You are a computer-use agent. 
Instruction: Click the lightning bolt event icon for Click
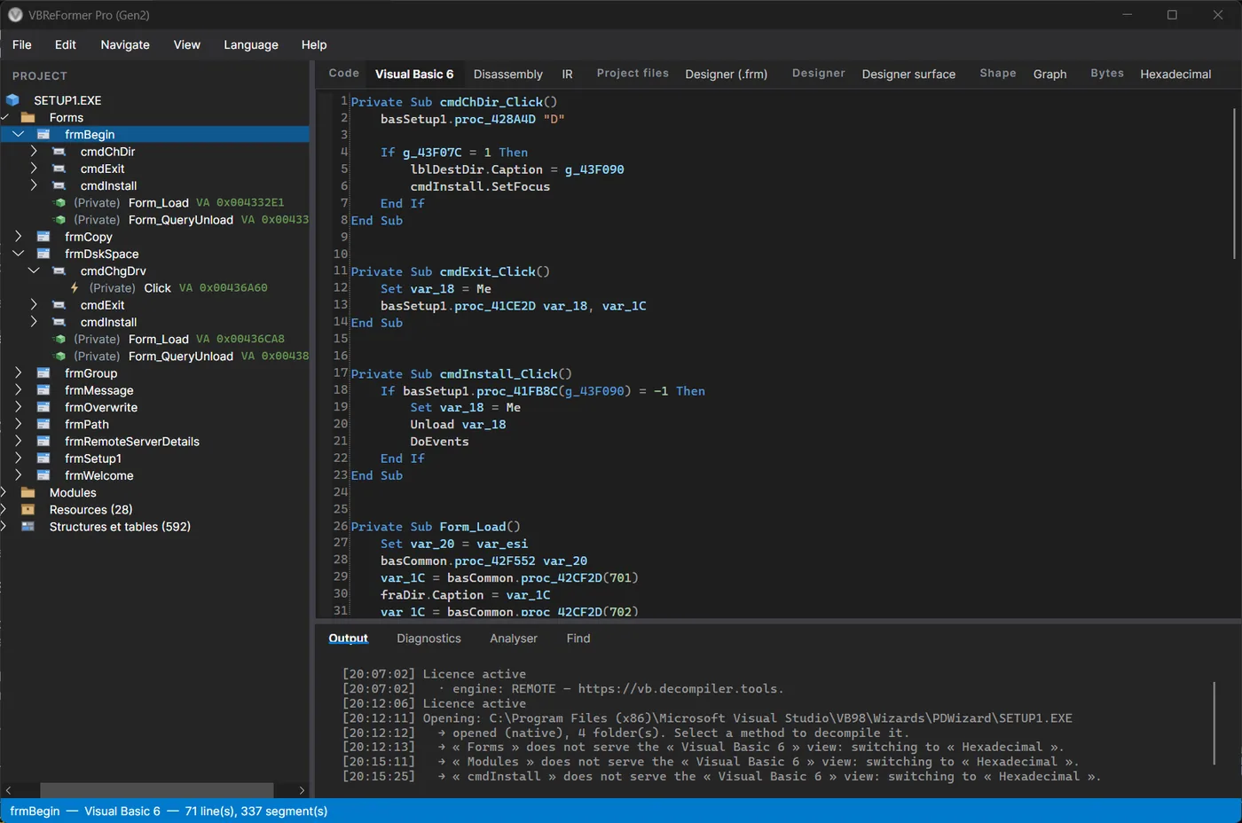[75, 288]
